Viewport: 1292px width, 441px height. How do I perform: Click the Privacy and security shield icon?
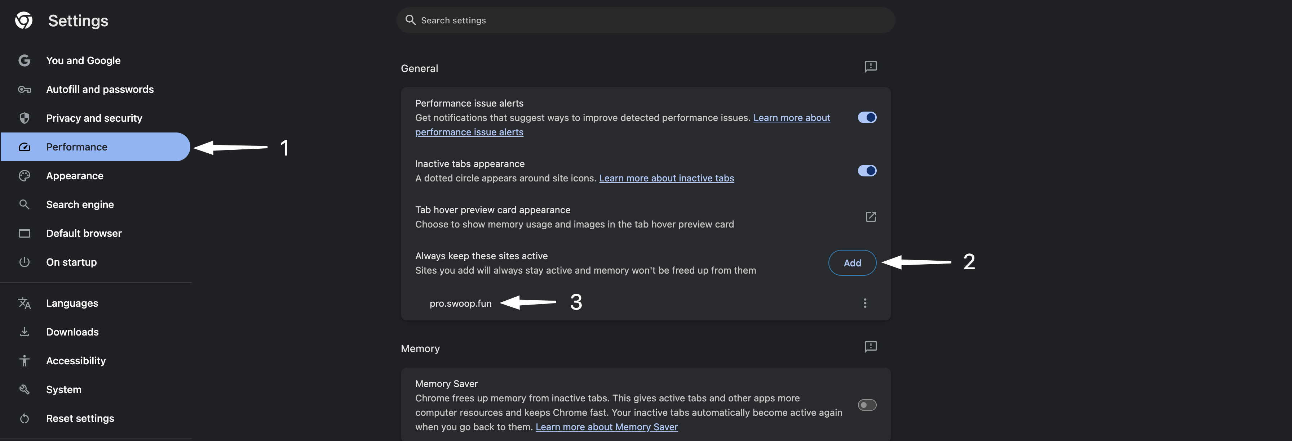(x=24, y=118)
